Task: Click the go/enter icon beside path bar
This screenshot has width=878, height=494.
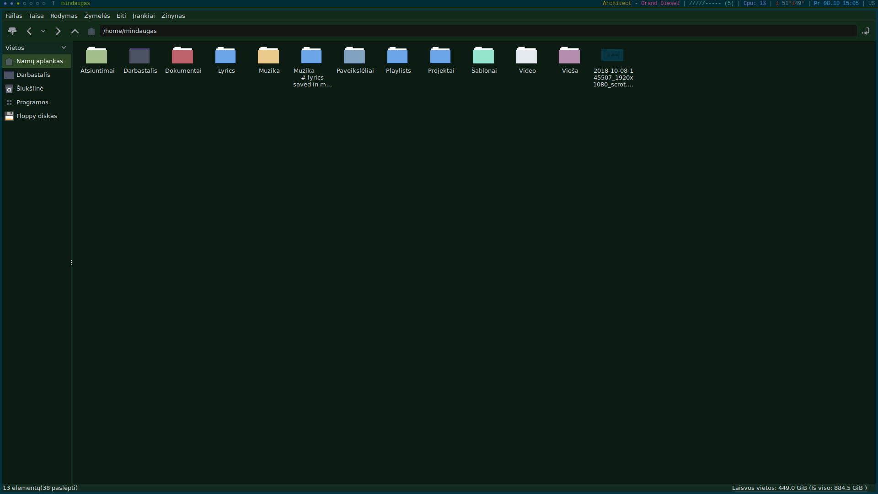Action: [x=866, y=31]
